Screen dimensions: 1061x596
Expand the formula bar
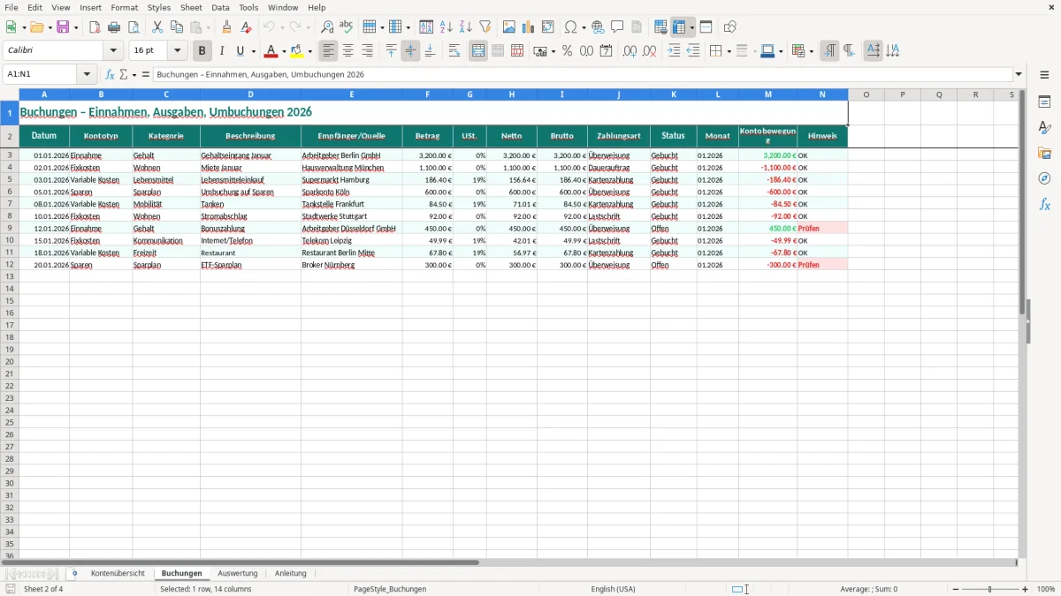click(x=1019, y=75)
